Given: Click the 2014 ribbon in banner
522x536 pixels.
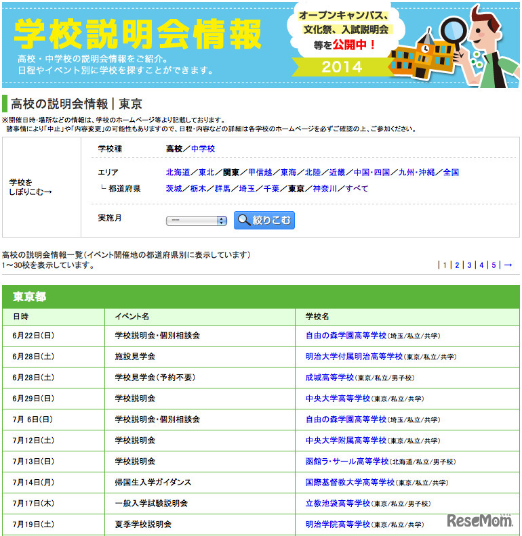Looking at the screenshot, I should pyautogui.click(x=342, y=66).
